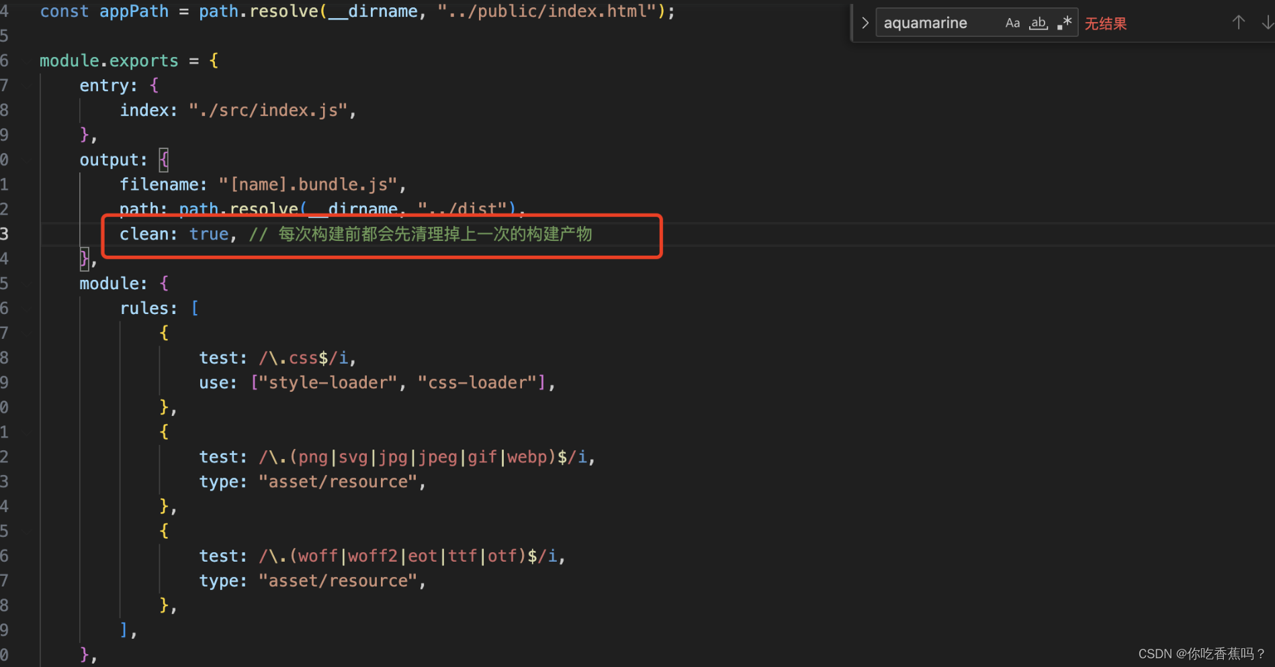Image resolution: width=1275 pixels, height=667 pixels.
Task: Click the entry: key
Action: click(x=108, y=86)
